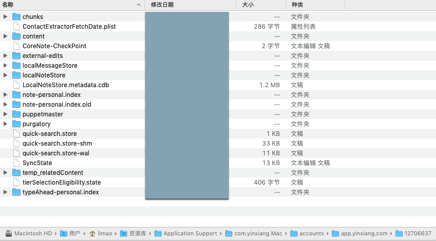
Task: Click the temp_relatedContent folder icon
Action: click(x=16, y=173)
